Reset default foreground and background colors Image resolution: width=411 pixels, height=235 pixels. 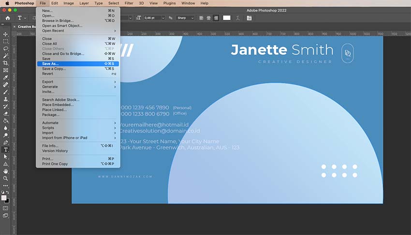2,192
